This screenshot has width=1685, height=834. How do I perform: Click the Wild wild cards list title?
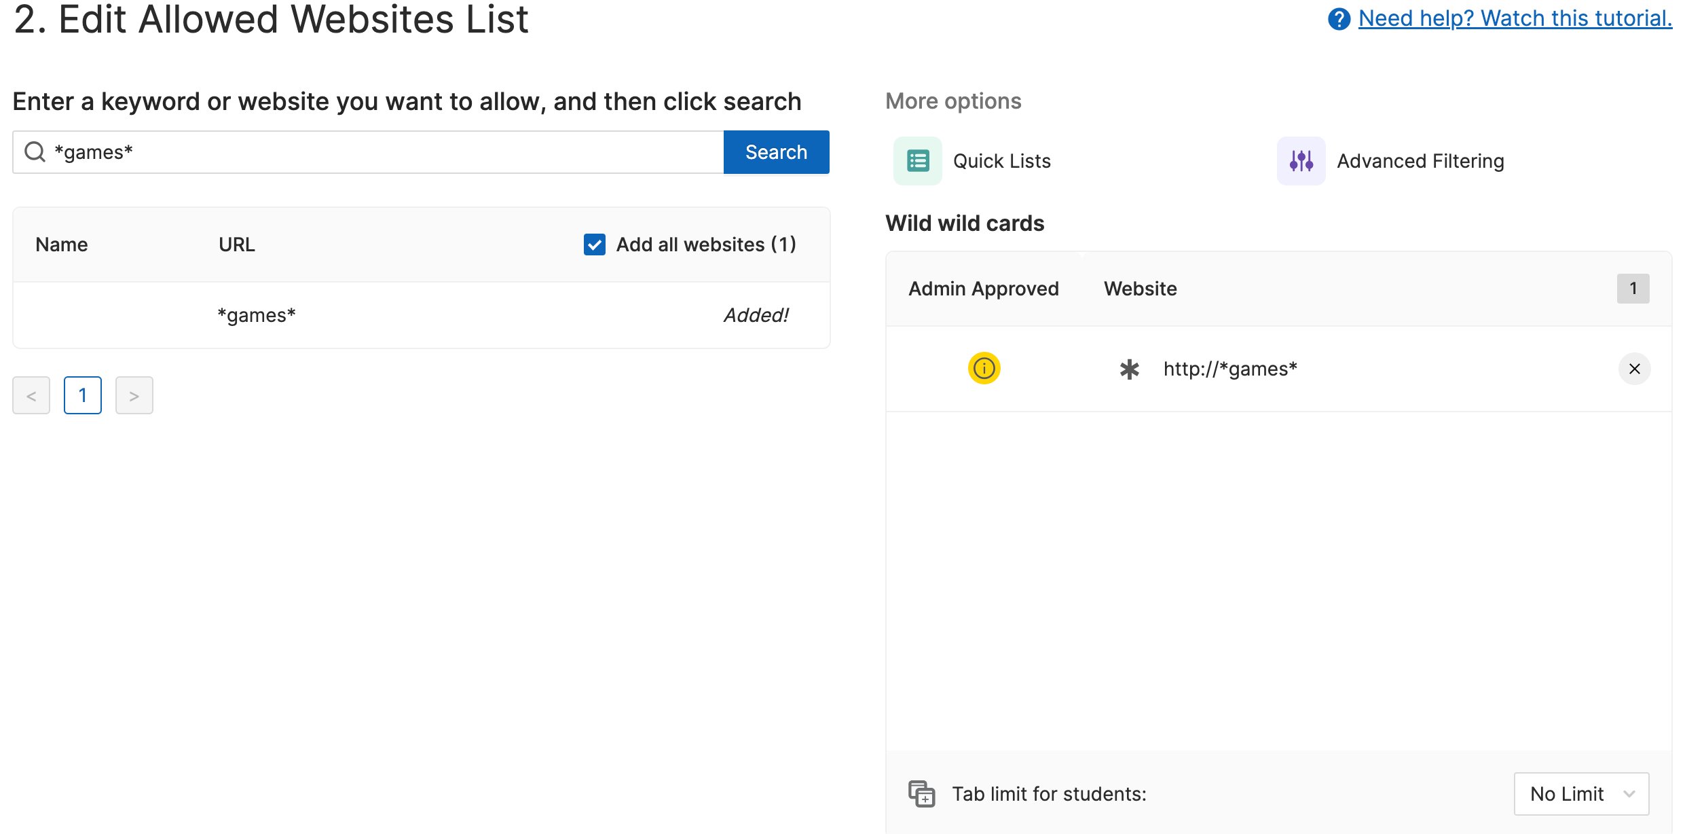coord(965,223)
